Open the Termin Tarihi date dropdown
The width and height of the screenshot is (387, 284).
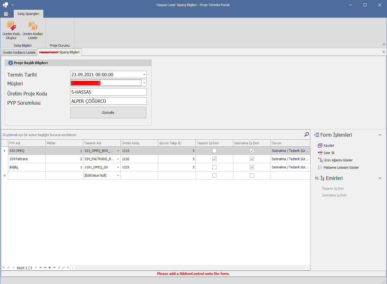144,74
